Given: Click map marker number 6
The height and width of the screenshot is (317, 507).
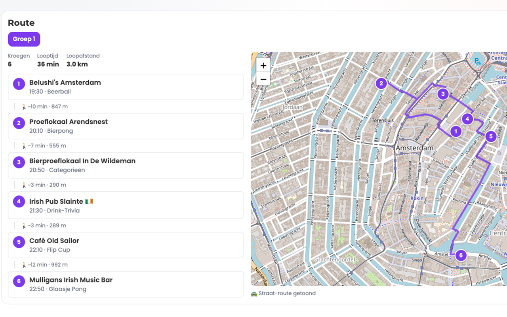Looking at the screenshot, I should tap(461, 255).
